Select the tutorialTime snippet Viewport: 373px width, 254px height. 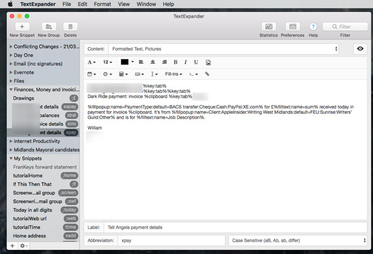44,227
